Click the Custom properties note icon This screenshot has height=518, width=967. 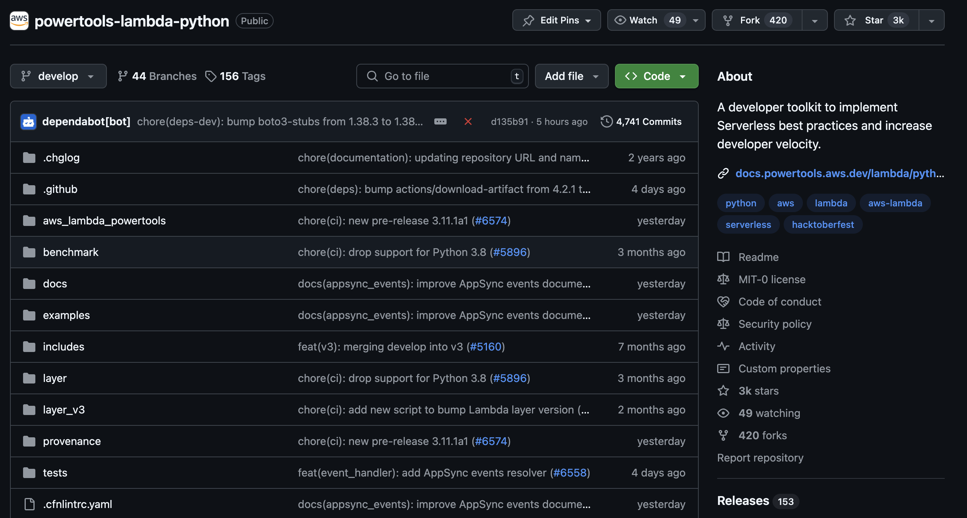723,369
